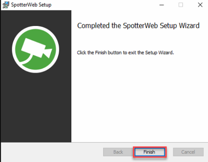Click the greyed-out maximize window button
Image resolution: width=208 pixels, height=162 pixels.
[181, 5]
